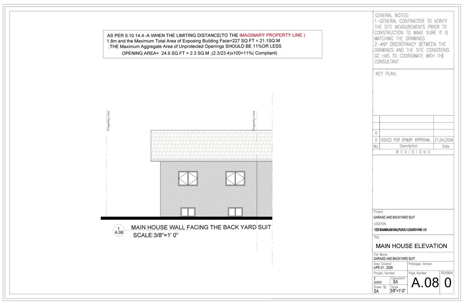The height and width of the screenshot is (305, 465).
Task: Click the 'REVISION' label in title block
Action: (x=447, y=273)
